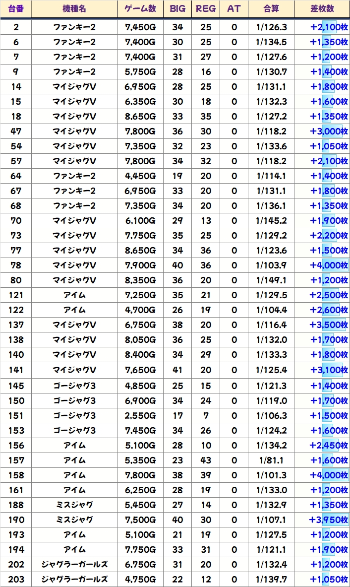Select the 合算 column header
The height and width of the screenshot is (587, 350).
(271, 9)
